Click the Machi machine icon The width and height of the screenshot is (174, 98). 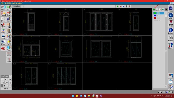(x=171, y=46)
